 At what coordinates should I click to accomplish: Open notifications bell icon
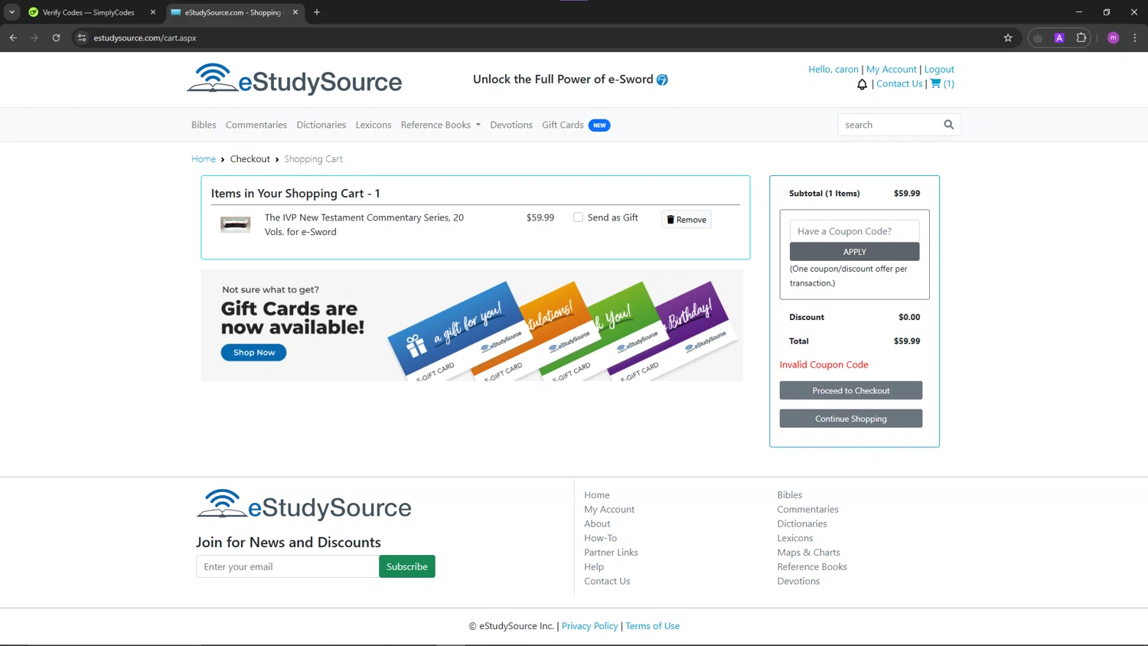tap(862, 84)
